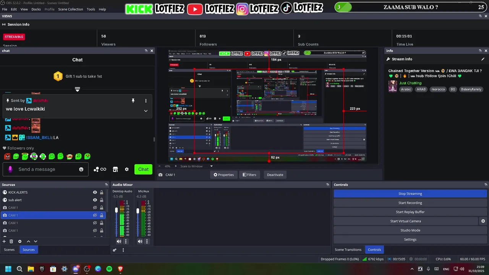Open the Docks menu

pyautogui.click(x=36, y=9)
